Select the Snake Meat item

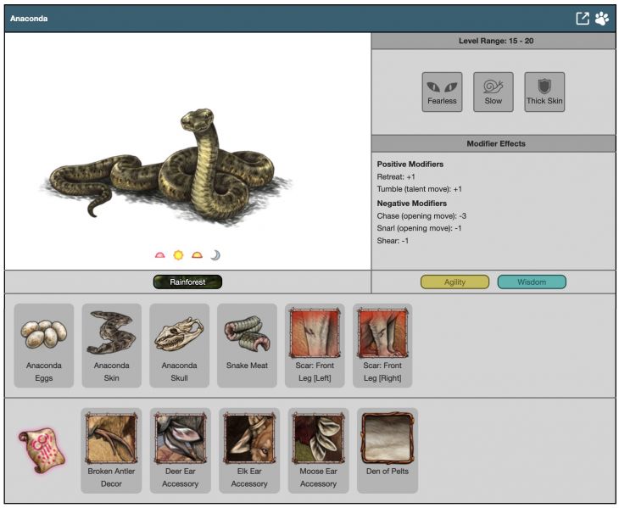247,345
